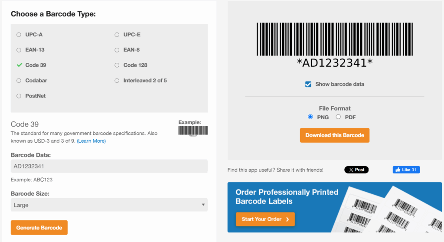Click the green Code 39 checkmark
The width and height of the screenshot is (444, 242).
point(19,65)
